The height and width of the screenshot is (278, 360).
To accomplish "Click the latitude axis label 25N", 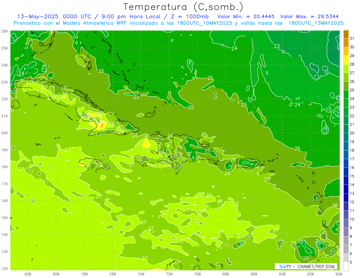I will [x=4, y=48].
